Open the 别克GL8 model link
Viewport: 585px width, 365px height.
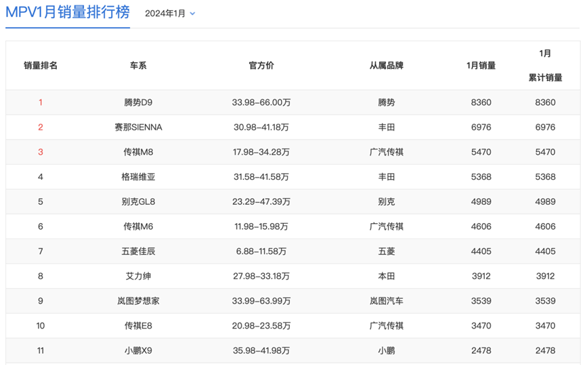click(138, 202)
